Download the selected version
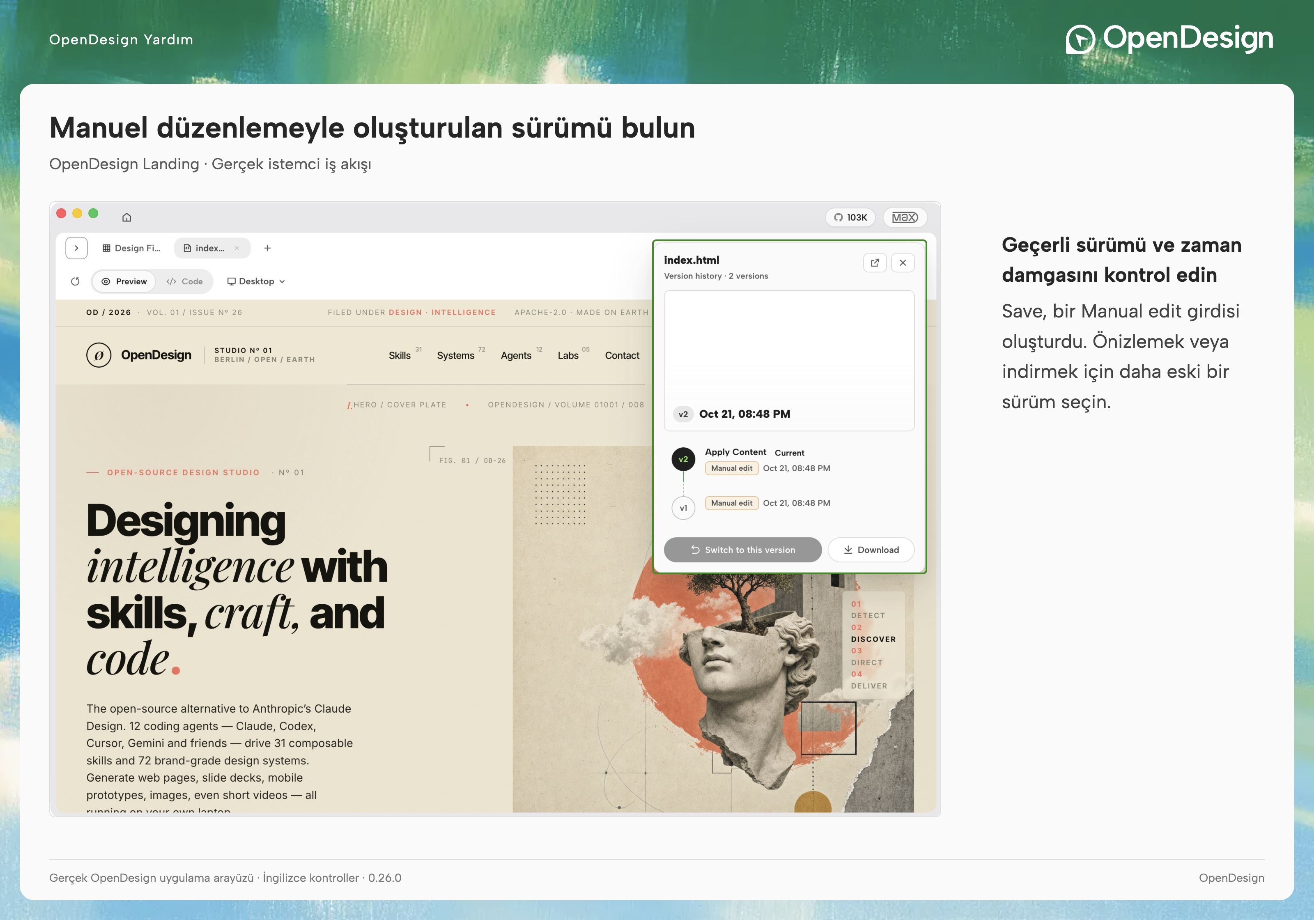The image size is (1314, 920). coord(871,550)
